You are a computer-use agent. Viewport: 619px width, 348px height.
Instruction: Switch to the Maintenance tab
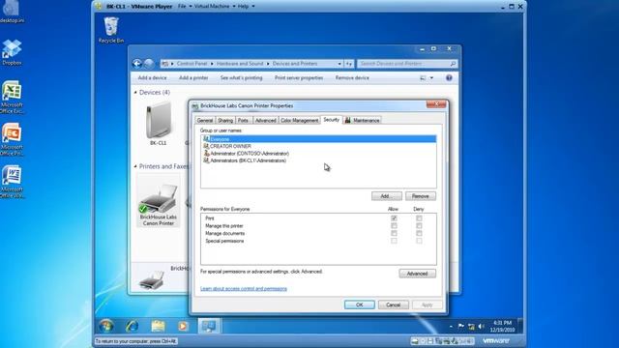click(363, 120)
